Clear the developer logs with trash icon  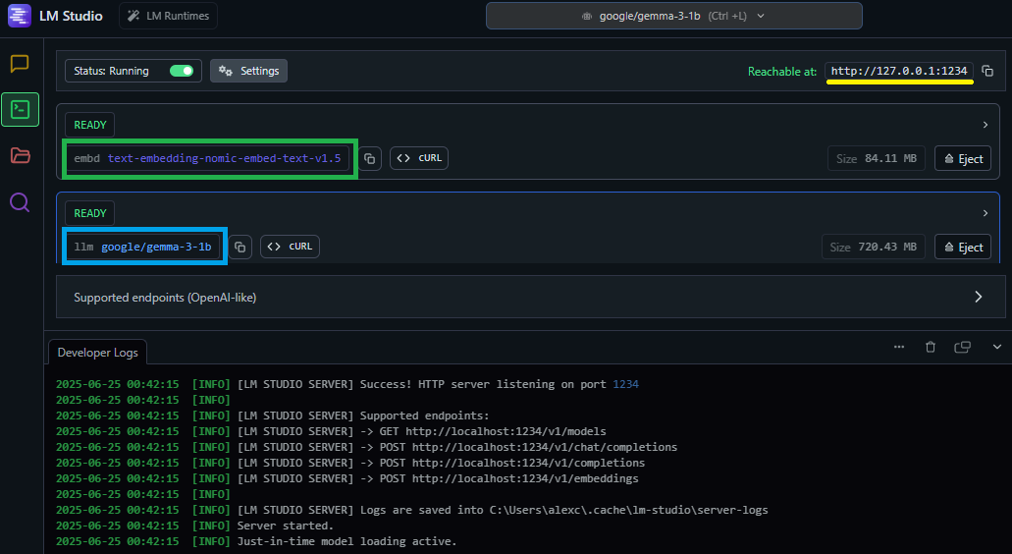[x=930, y=347]
